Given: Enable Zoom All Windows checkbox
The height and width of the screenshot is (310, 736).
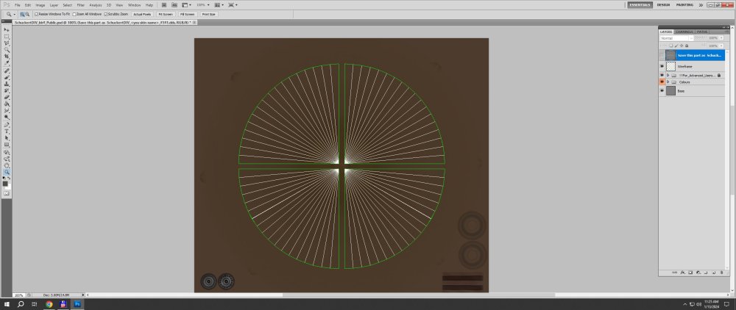Looking at the screenshot, I should (74, 14).
